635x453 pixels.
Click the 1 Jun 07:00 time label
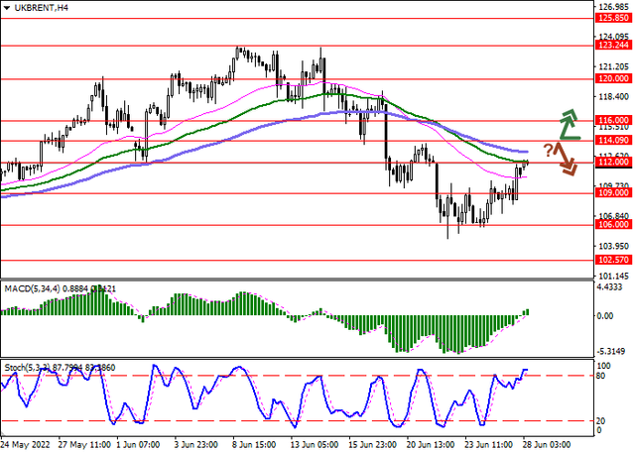[138, 445]
